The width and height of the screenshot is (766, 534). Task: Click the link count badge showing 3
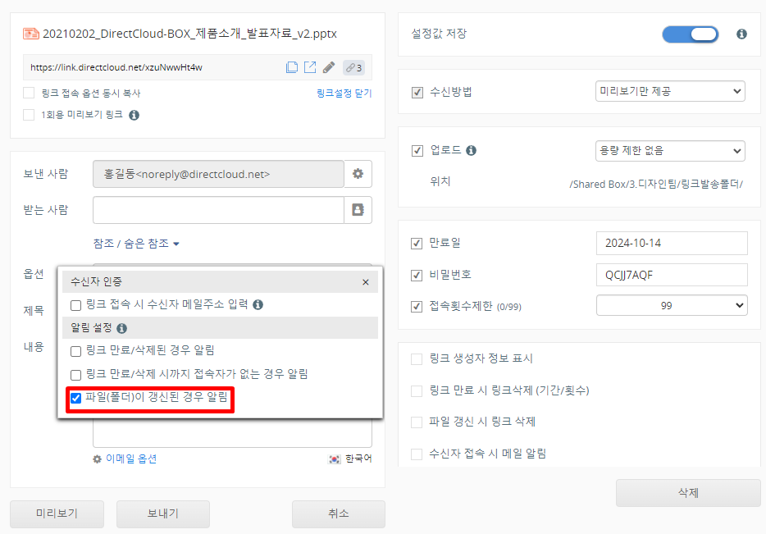tap(353, 67)
